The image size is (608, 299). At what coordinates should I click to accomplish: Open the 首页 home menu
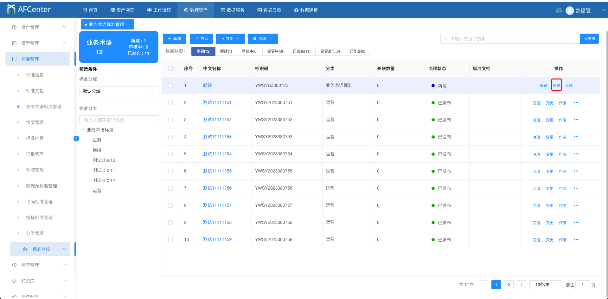[x=90, y=10]
